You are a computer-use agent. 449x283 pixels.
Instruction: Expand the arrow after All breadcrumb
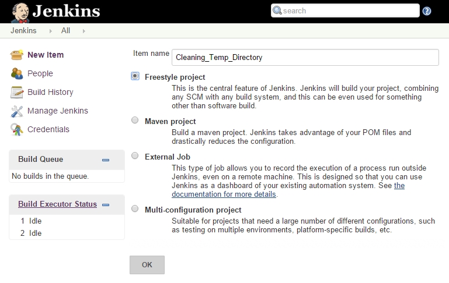click(84, 31)
